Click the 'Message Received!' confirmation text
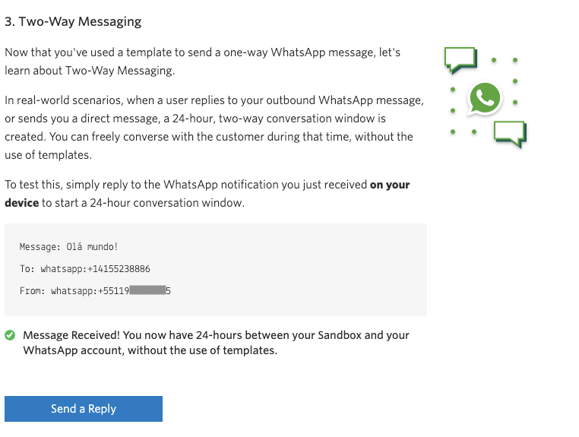579x437 pixels. coord(71,335)
